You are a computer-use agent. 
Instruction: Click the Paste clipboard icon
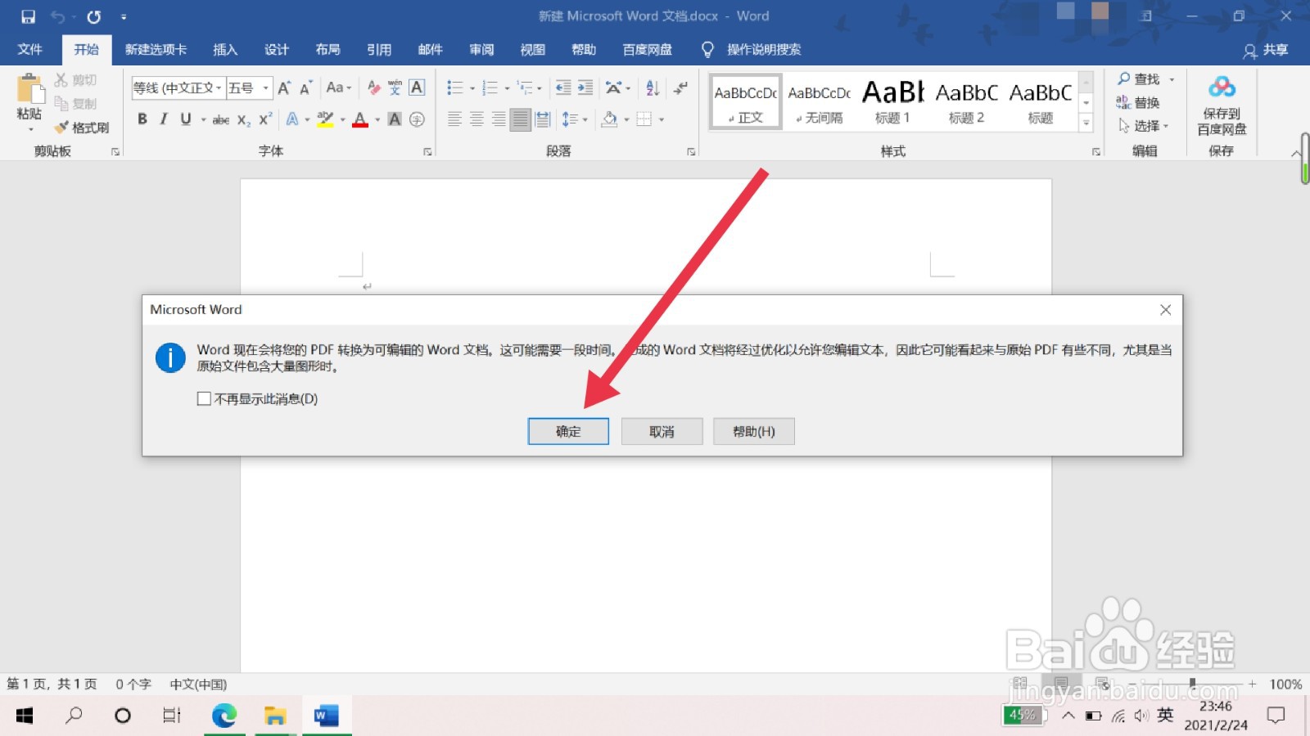29,90
